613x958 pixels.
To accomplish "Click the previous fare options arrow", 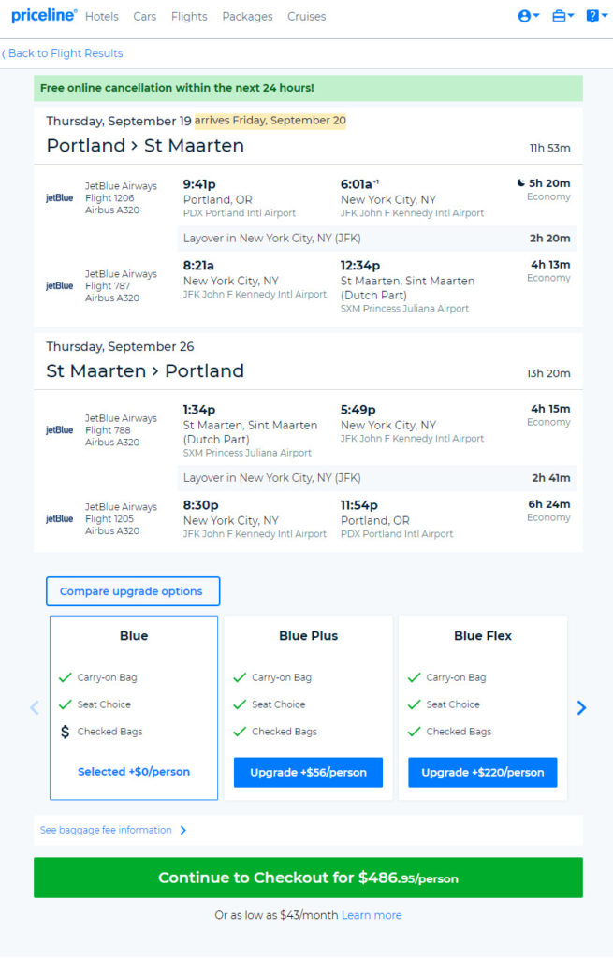I will pos(35,707).
